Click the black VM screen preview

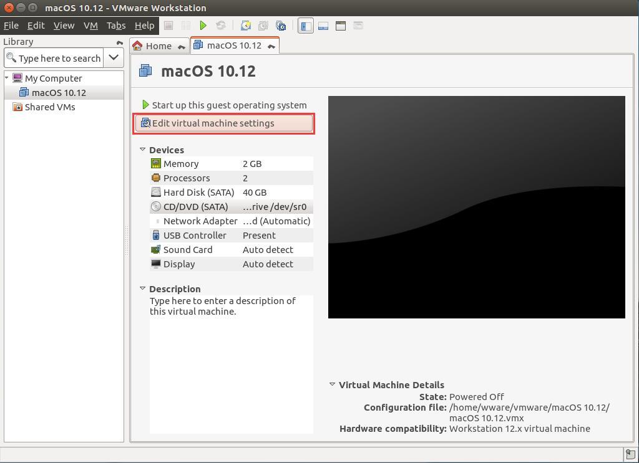click(x=476, y=207)
